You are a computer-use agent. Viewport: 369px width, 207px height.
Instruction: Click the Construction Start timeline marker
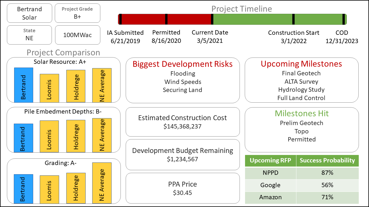pyautogui.click(x=293, y=19)
